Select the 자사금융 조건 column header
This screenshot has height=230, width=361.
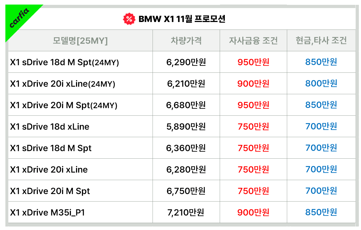click(253, 41)
